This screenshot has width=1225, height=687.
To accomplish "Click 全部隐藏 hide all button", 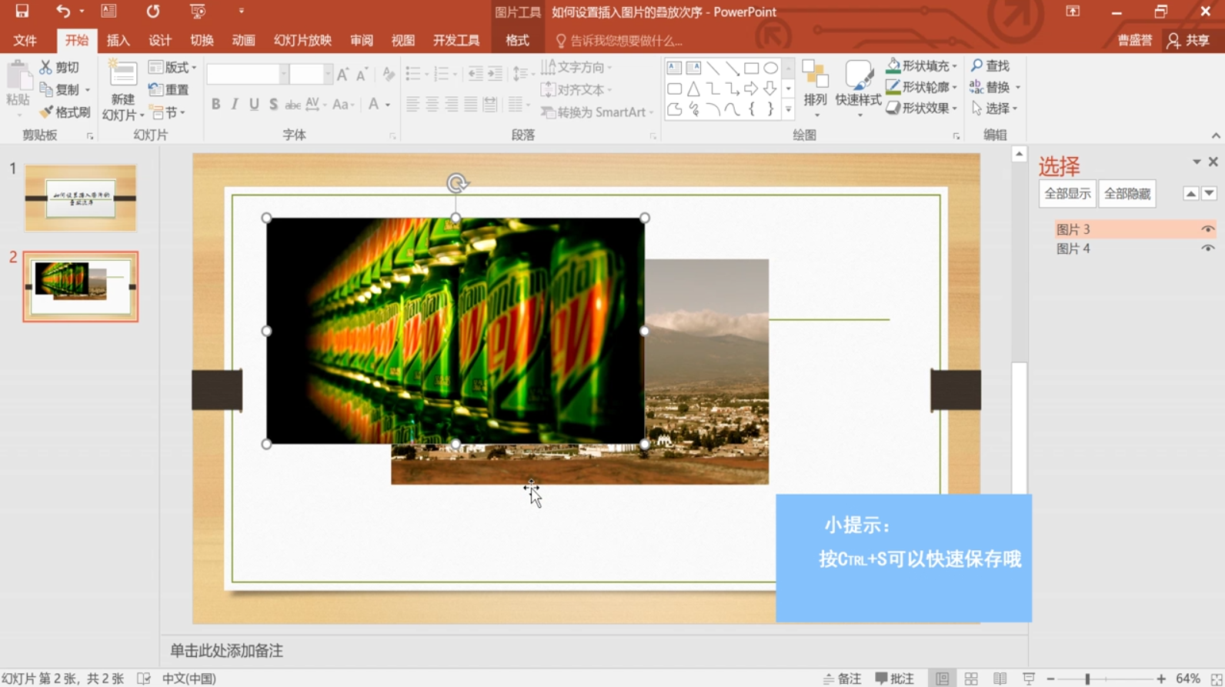I will click(1127, 194).
